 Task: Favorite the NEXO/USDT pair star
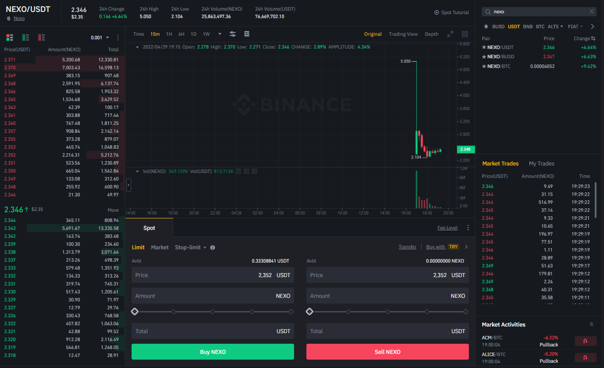484,47
